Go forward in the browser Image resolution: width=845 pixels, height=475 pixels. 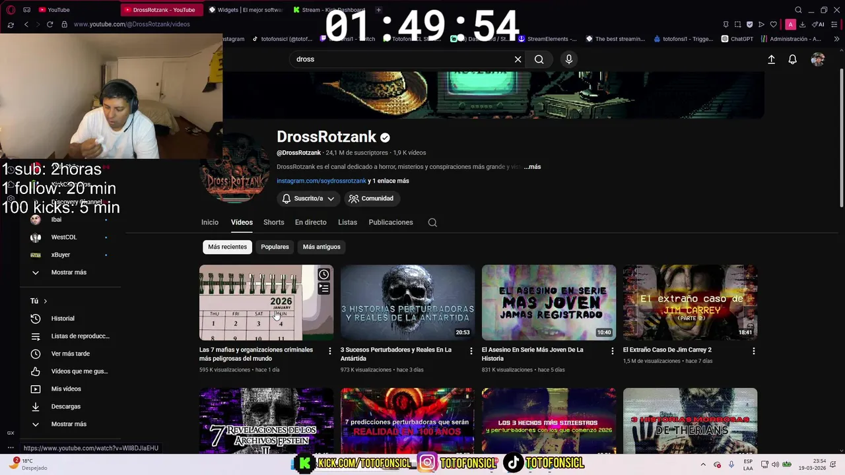38,24
